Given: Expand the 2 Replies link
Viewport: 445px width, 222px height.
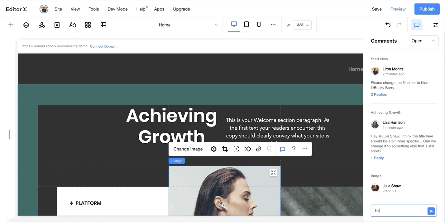Looking at the screenshot, I should coord(379,95).
